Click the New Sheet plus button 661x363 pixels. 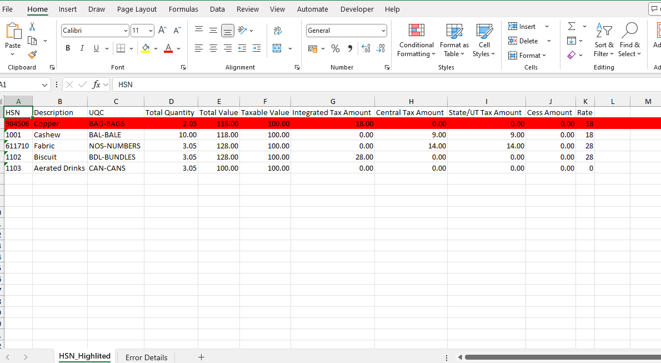[201, 357]
